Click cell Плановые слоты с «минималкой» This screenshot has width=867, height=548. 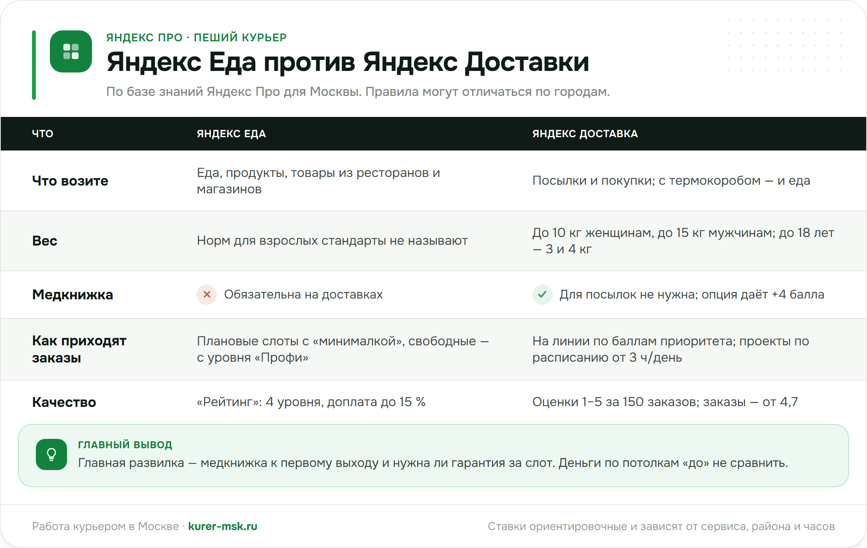coord(343,349)
